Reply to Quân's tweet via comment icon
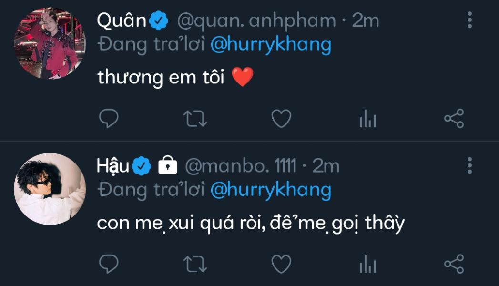This screenshot has height=286, width=499. 109,118
